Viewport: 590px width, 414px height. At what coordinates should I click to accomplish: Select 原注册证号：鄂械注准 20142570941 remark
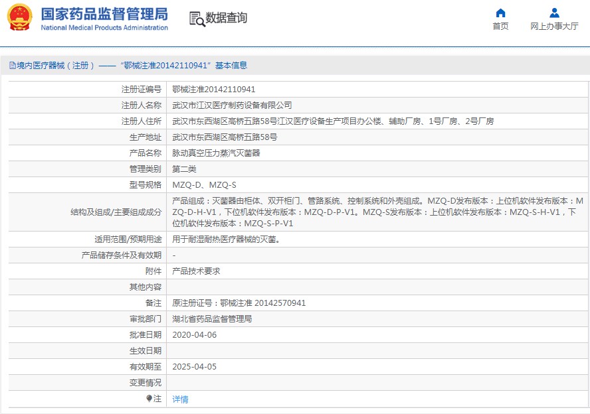(x=239, y=303)
